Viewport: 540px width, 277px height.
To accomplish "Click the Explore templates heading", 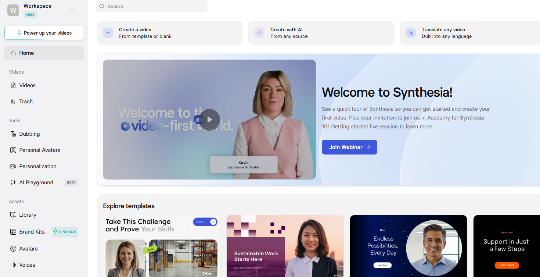I will pyautogui.click(x=129, y=206).
